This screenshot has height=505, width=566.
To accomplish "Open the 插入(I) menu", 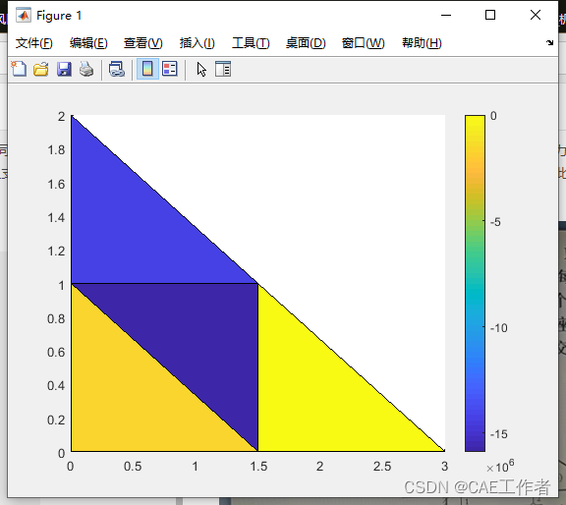I will pos(198,43).
